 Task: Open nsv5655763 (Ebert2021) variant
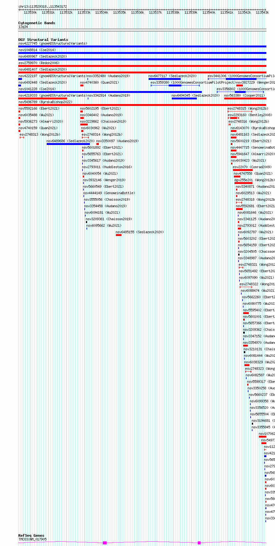103,154
